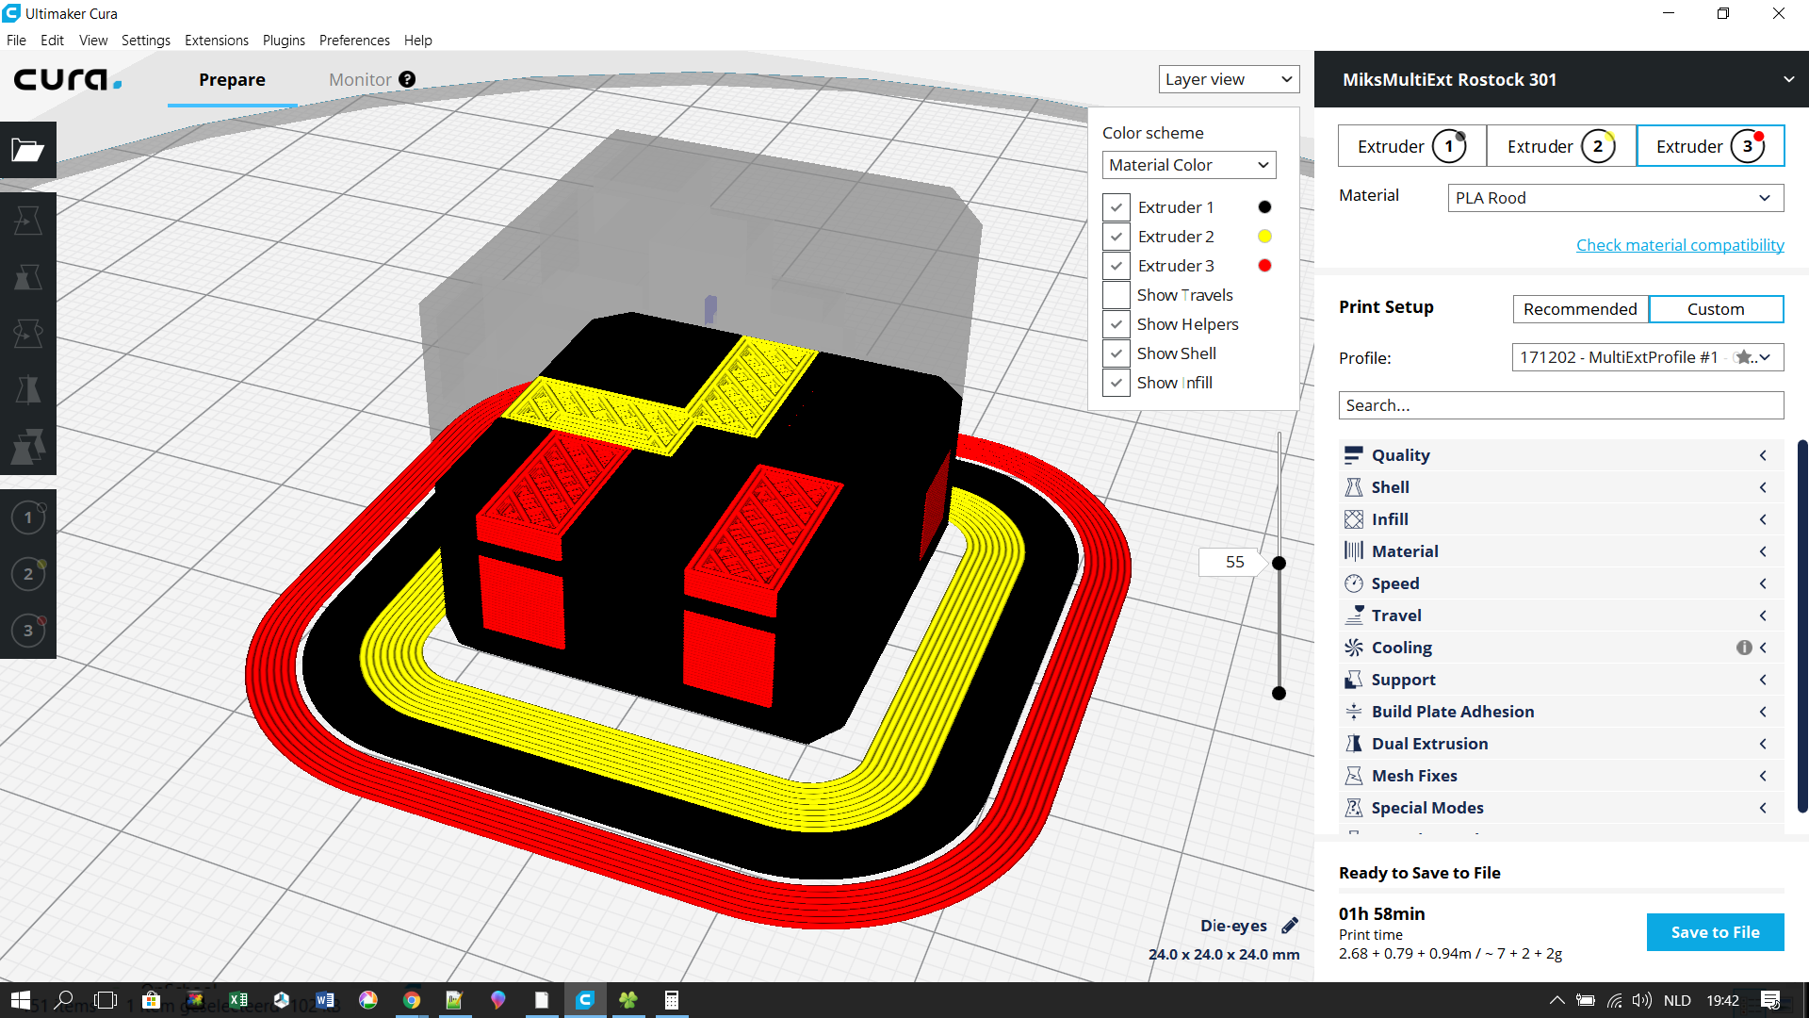Open the Windows Start menu
Viewport: 1809px width, 1018px height.
point(21,1000)
